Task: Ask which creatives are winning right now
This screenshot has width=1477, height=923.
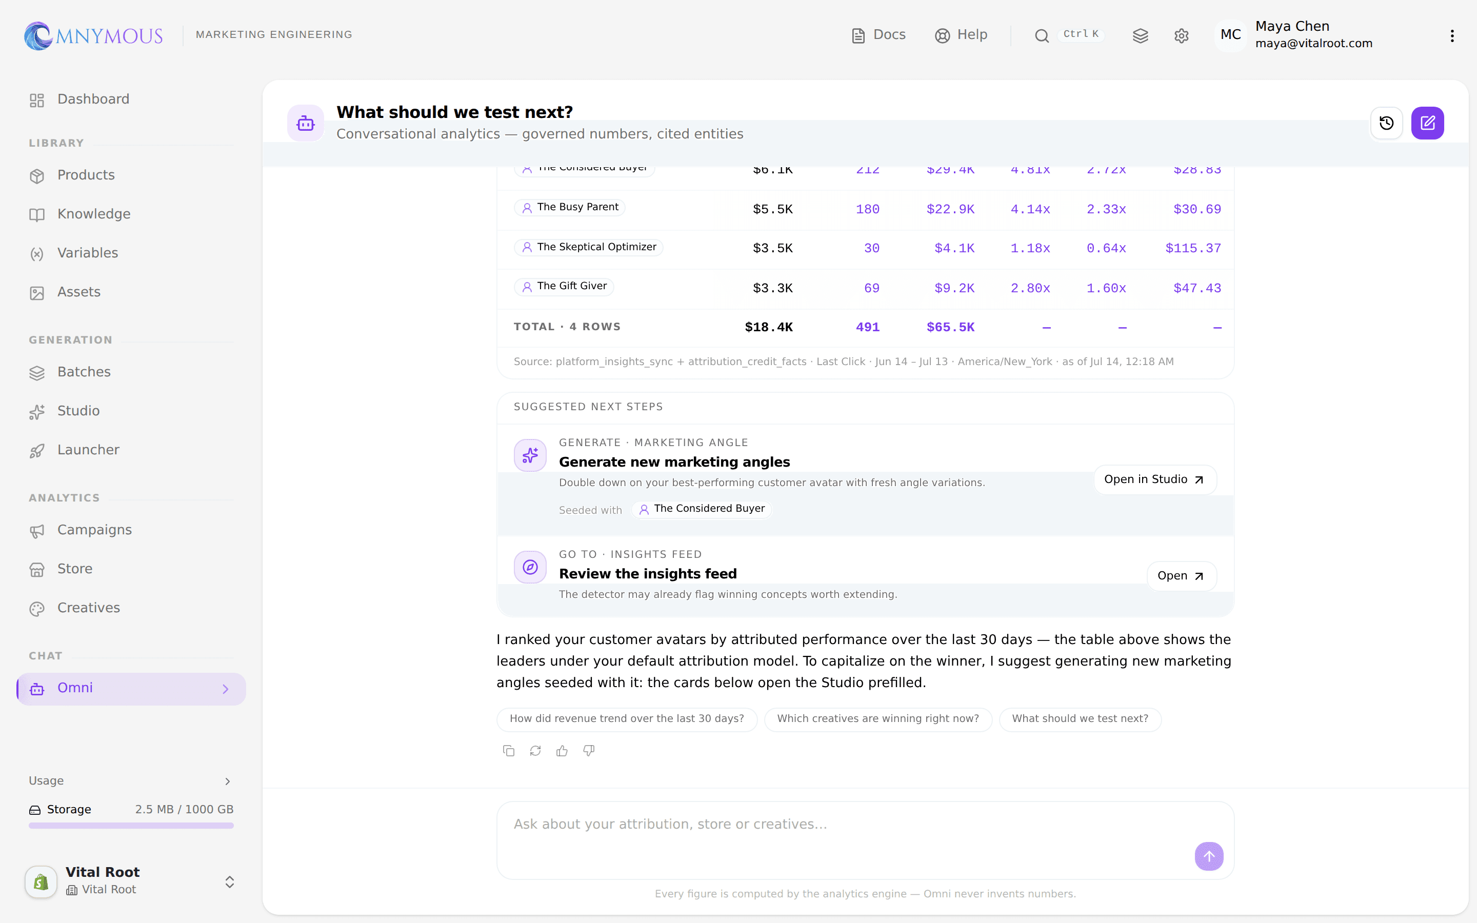Action: tap(877, 719)
